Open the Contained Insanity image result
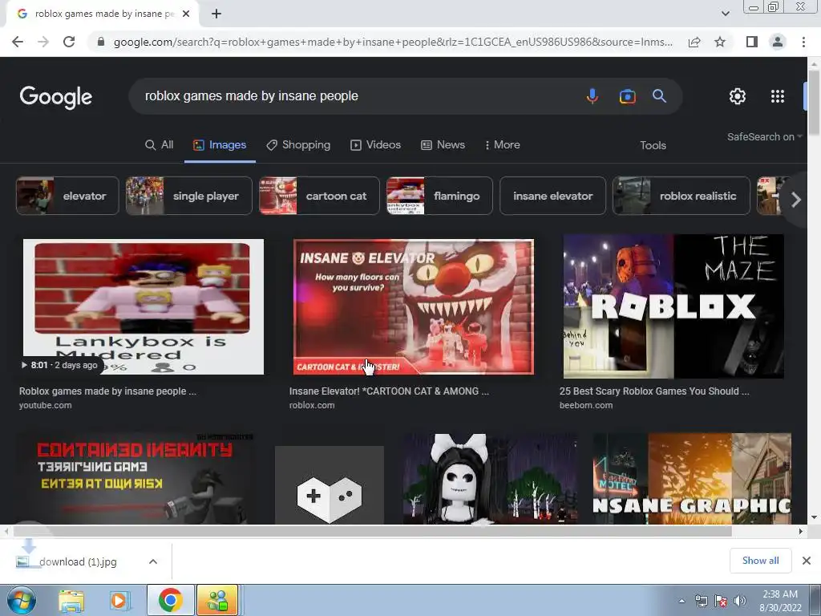 point(136,478)
